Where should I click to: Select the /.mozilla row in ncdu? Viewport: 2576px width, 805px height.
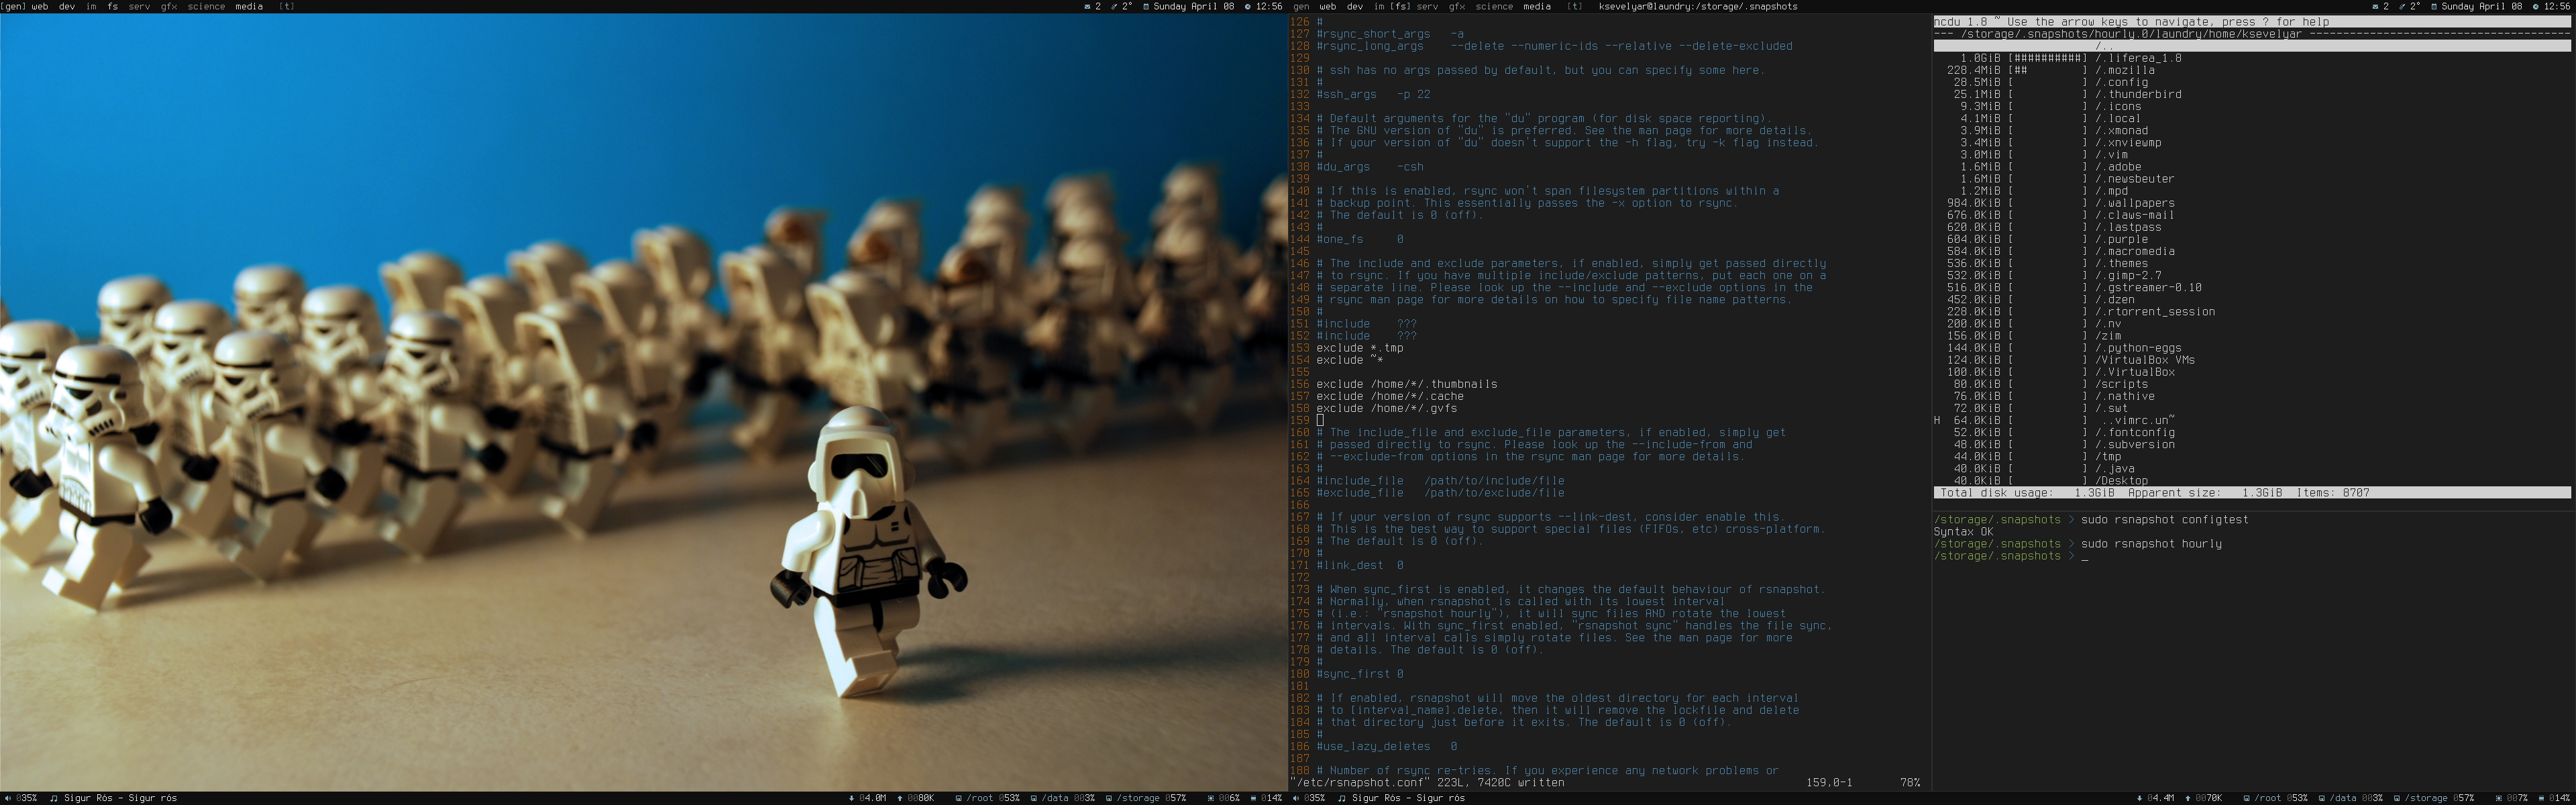coord(2252,70)
